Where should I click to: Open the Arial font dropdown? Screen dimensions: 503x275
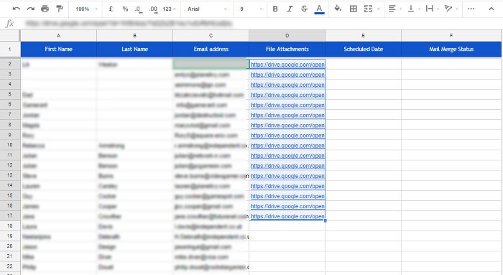[x=207, y=9]
